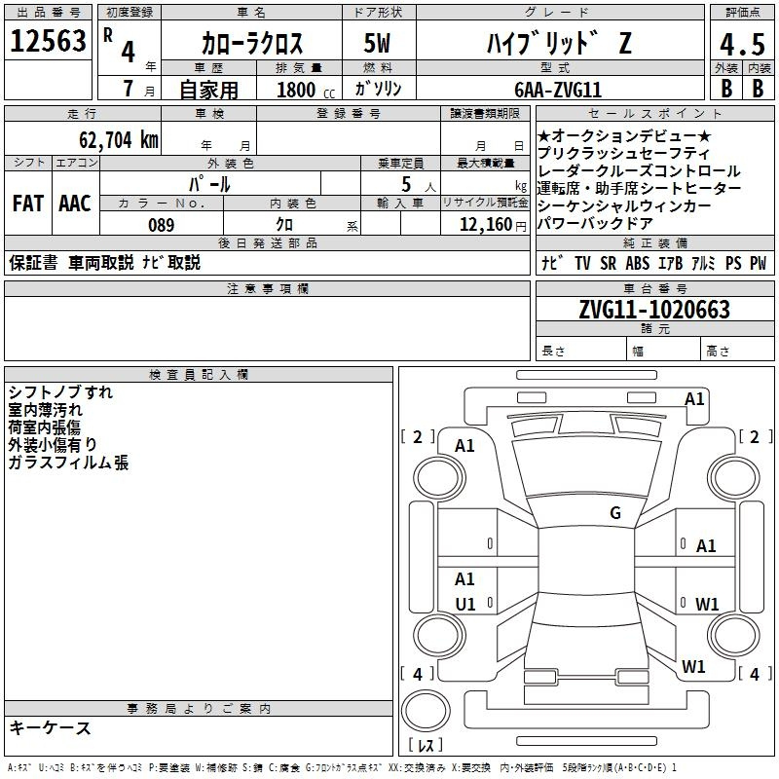Select the rear-right tire marked [ 4 ]

click(754, 674)
